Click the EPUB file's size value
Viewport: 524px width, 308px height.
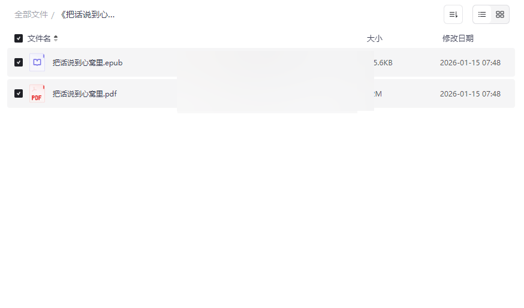(383, 62)
